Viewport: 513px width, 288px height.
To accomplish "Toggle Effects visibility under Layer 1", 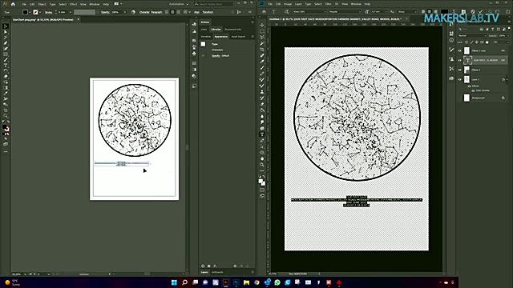I will click(469, 86).
